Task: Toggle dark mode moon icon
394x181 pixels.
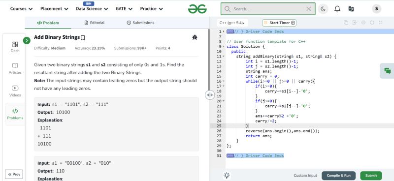Action: click(323, 9)
